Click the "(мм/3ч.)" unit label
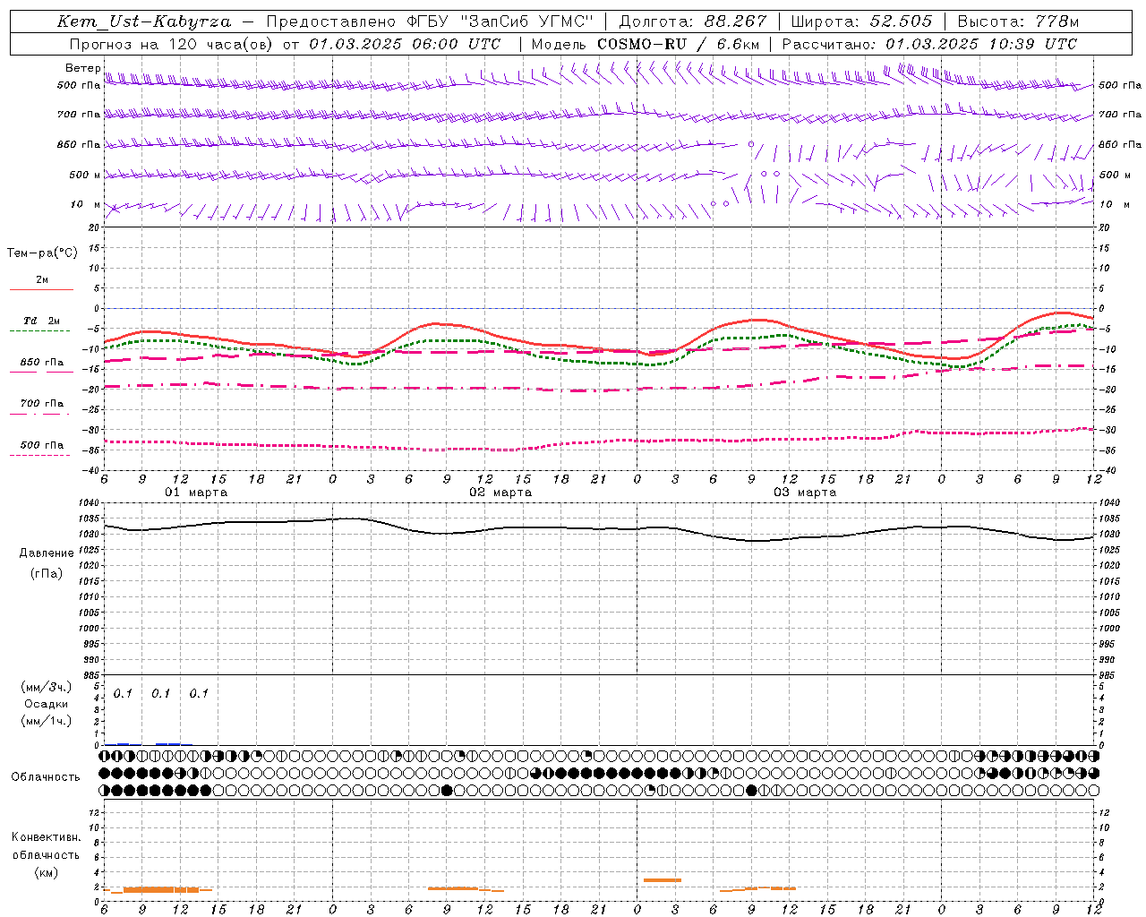1146x917 pixels. coord(47,688)
